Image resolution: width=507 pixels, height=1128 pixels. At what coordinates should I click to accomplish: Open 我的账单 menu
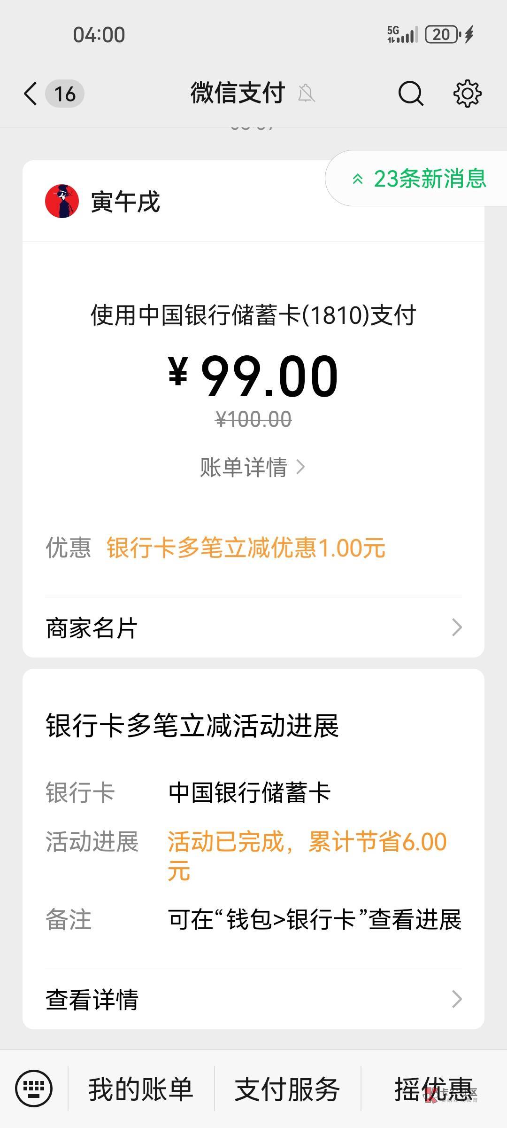[x=141, y=1089]
